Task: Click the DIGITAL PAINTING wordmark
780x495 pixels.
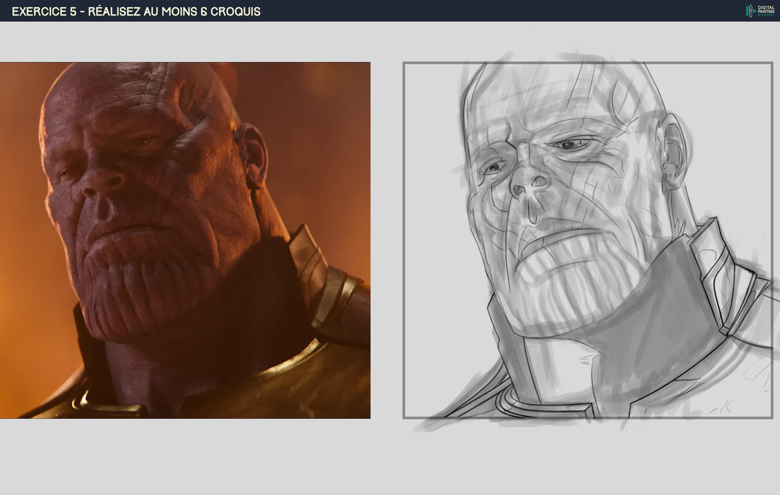Action: click(766, 9)
